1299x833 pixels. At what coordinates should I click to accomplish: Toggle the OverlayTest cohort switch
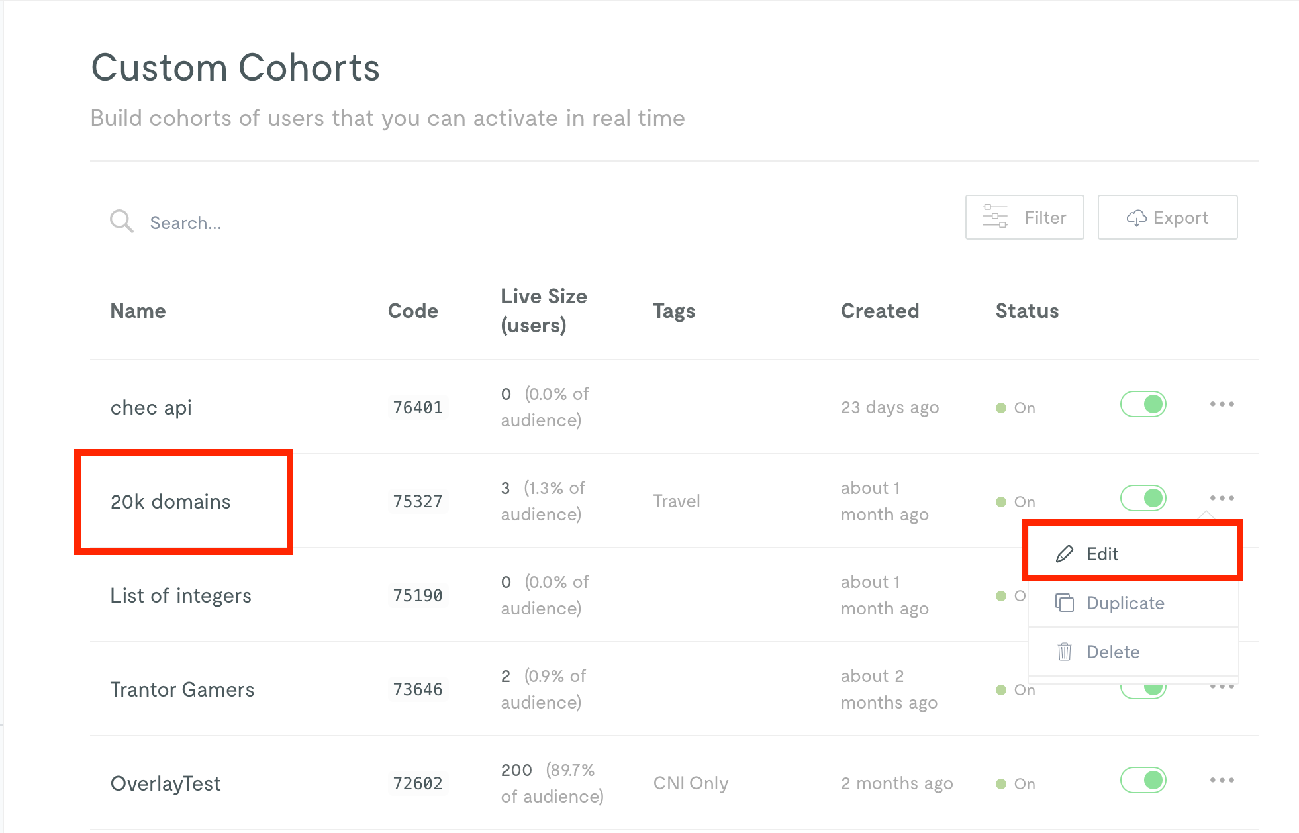[1143, 780]
